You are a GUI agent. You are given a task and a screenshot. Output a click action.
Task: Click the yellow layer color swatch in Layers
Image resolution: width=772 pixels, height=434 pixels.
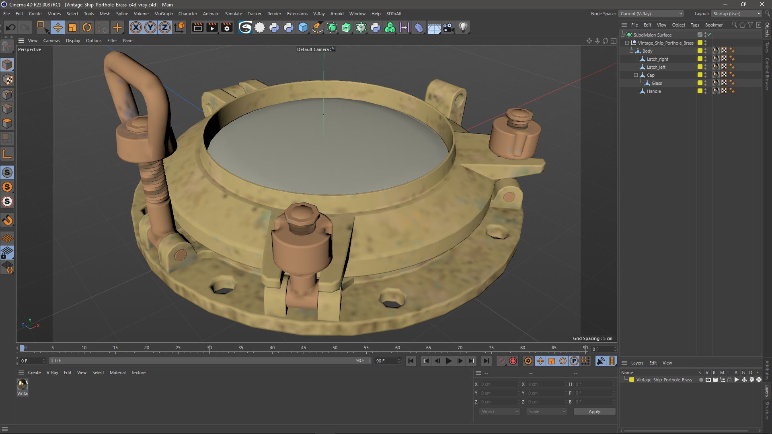[x=632, y=380]
